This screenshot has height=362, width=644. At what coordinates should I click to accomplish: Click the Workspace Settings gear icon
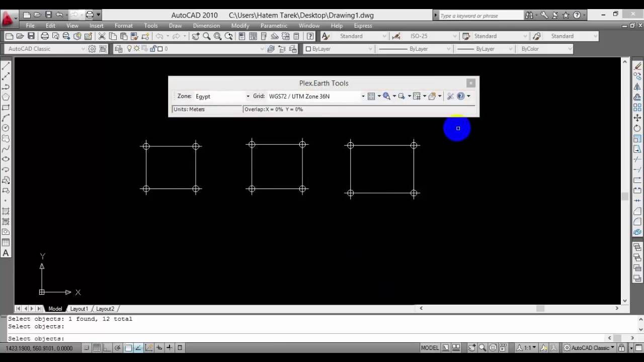coord(92,49)
